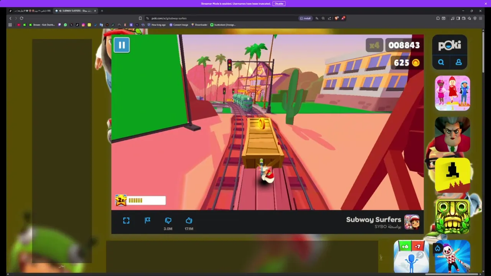Open the WhatsApp bookmark icon
The image size is (491, 276).
click(65, 25)
